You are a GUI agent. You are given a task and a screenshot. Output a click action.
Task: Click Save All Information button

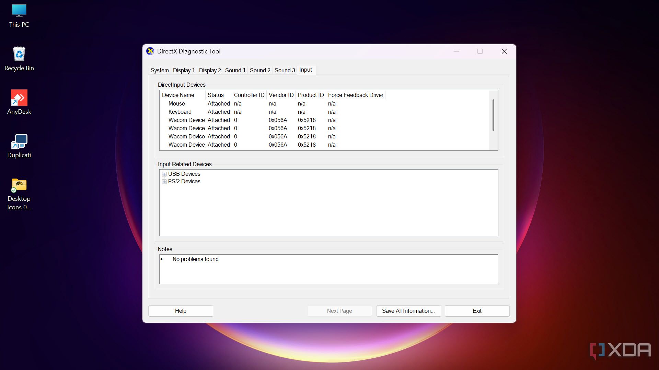(408, 311)
